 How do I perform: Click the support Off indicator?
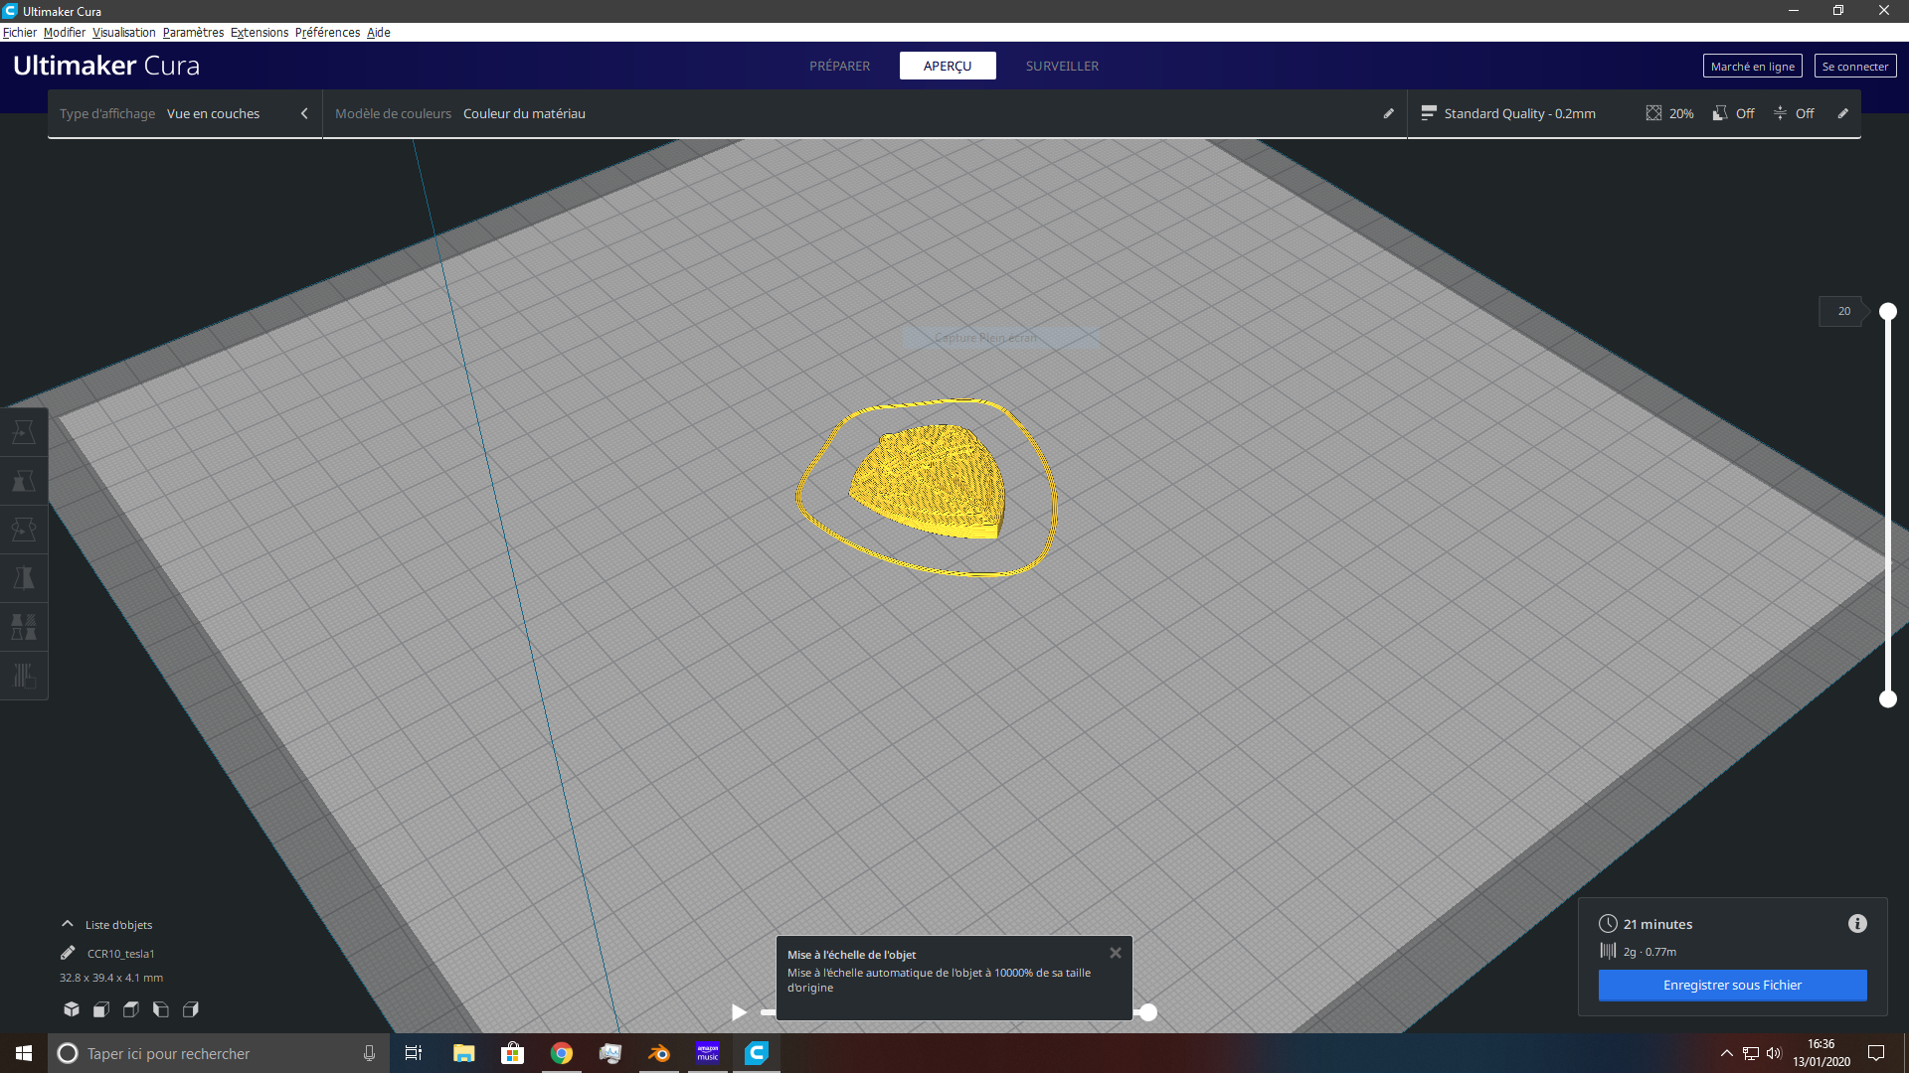(1733, 113)
